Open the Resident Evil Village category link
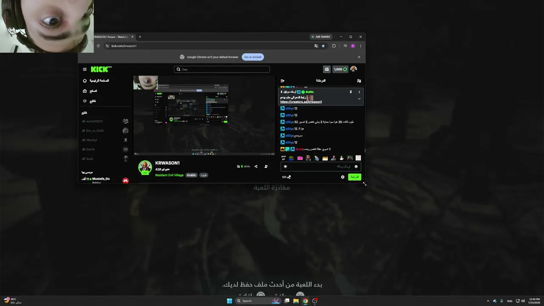544x306 pixels. 169,175
